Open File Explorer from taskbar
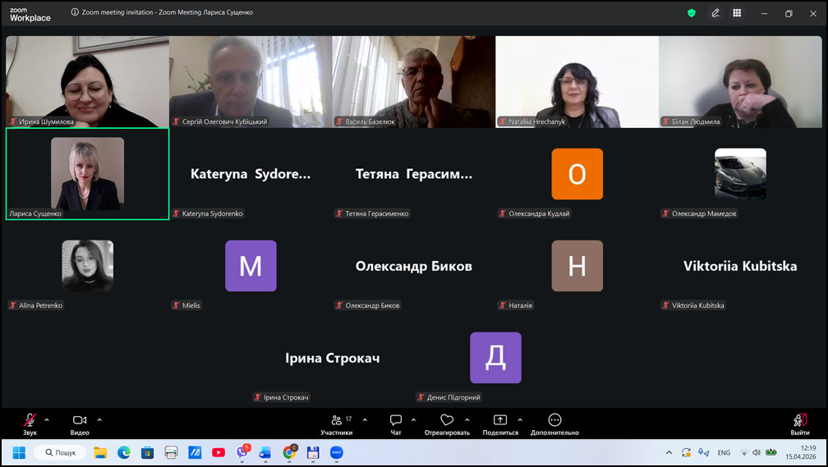The height and width of the screenshot is (467, 828). point(100,453)
